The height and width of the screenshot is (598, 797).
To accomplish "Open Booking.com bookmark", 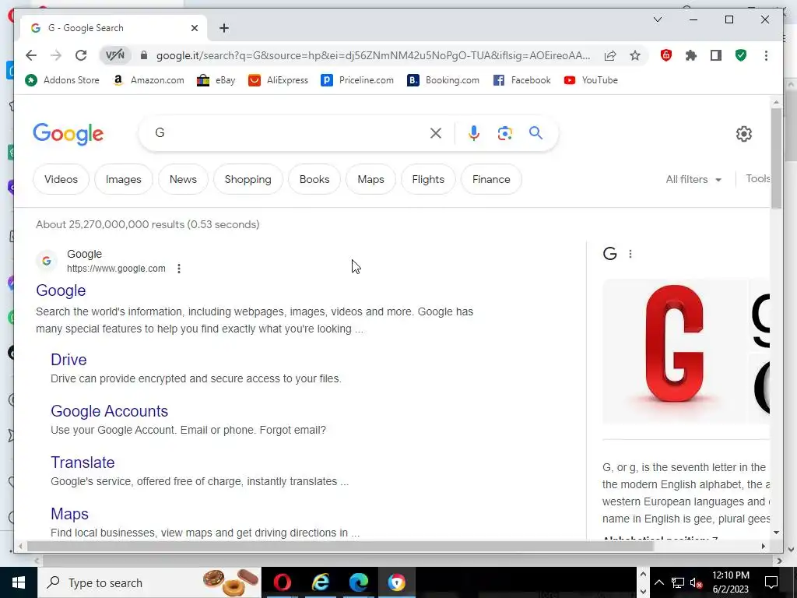I will click(x=443, y=80).
